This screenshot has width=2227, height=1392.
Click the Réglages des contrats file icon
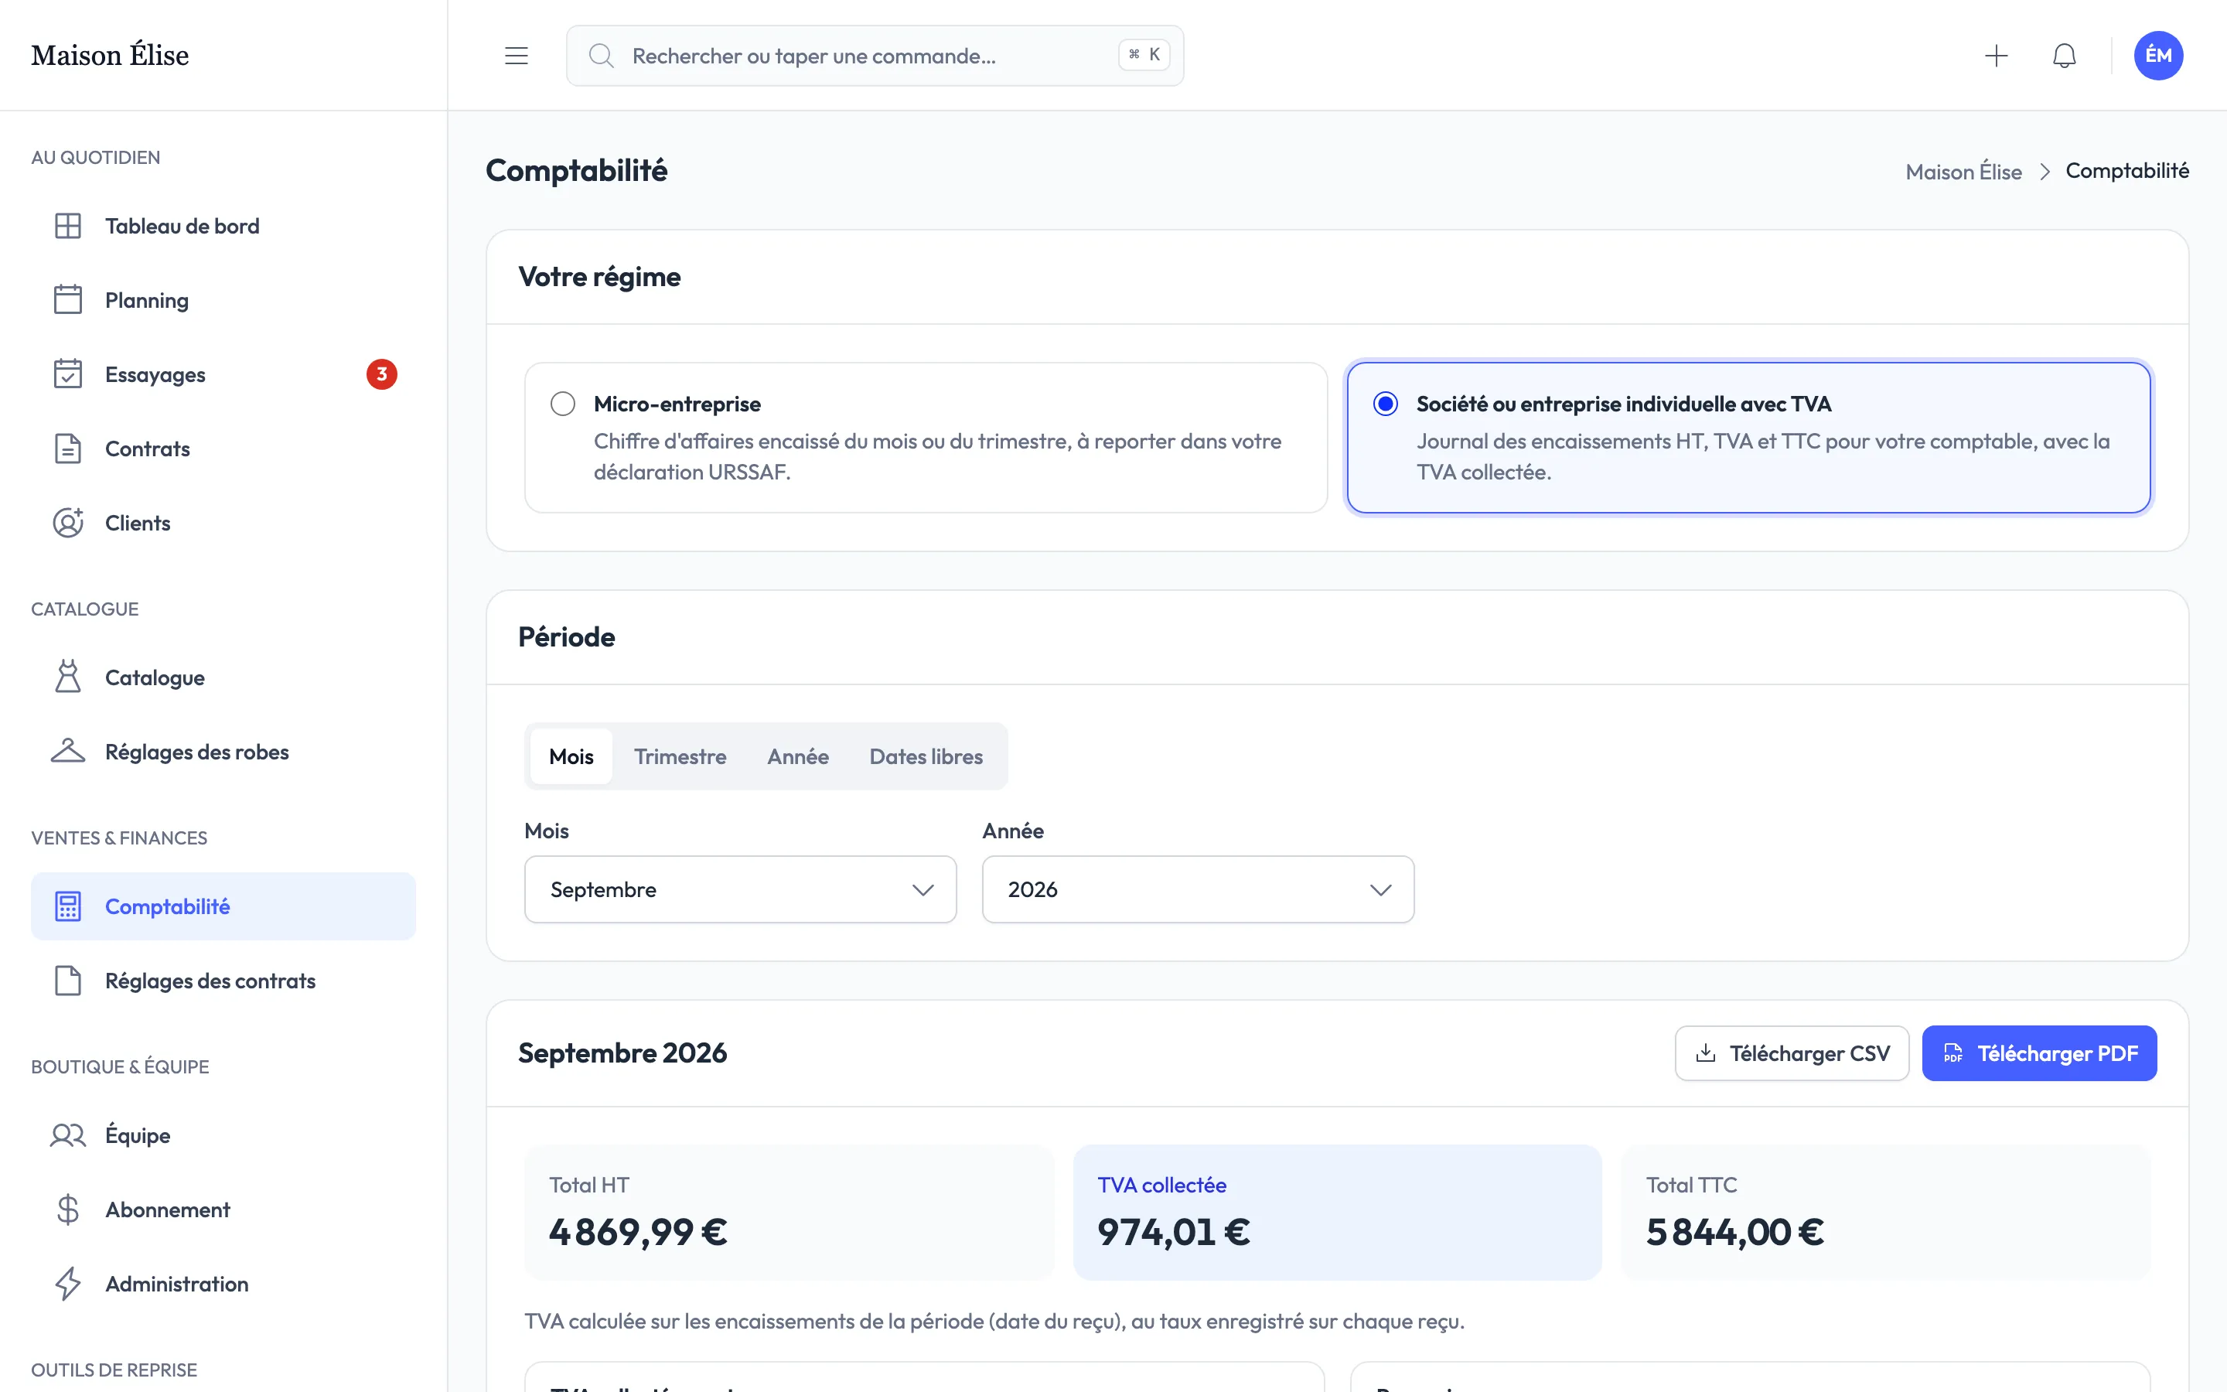click(68, 981)
